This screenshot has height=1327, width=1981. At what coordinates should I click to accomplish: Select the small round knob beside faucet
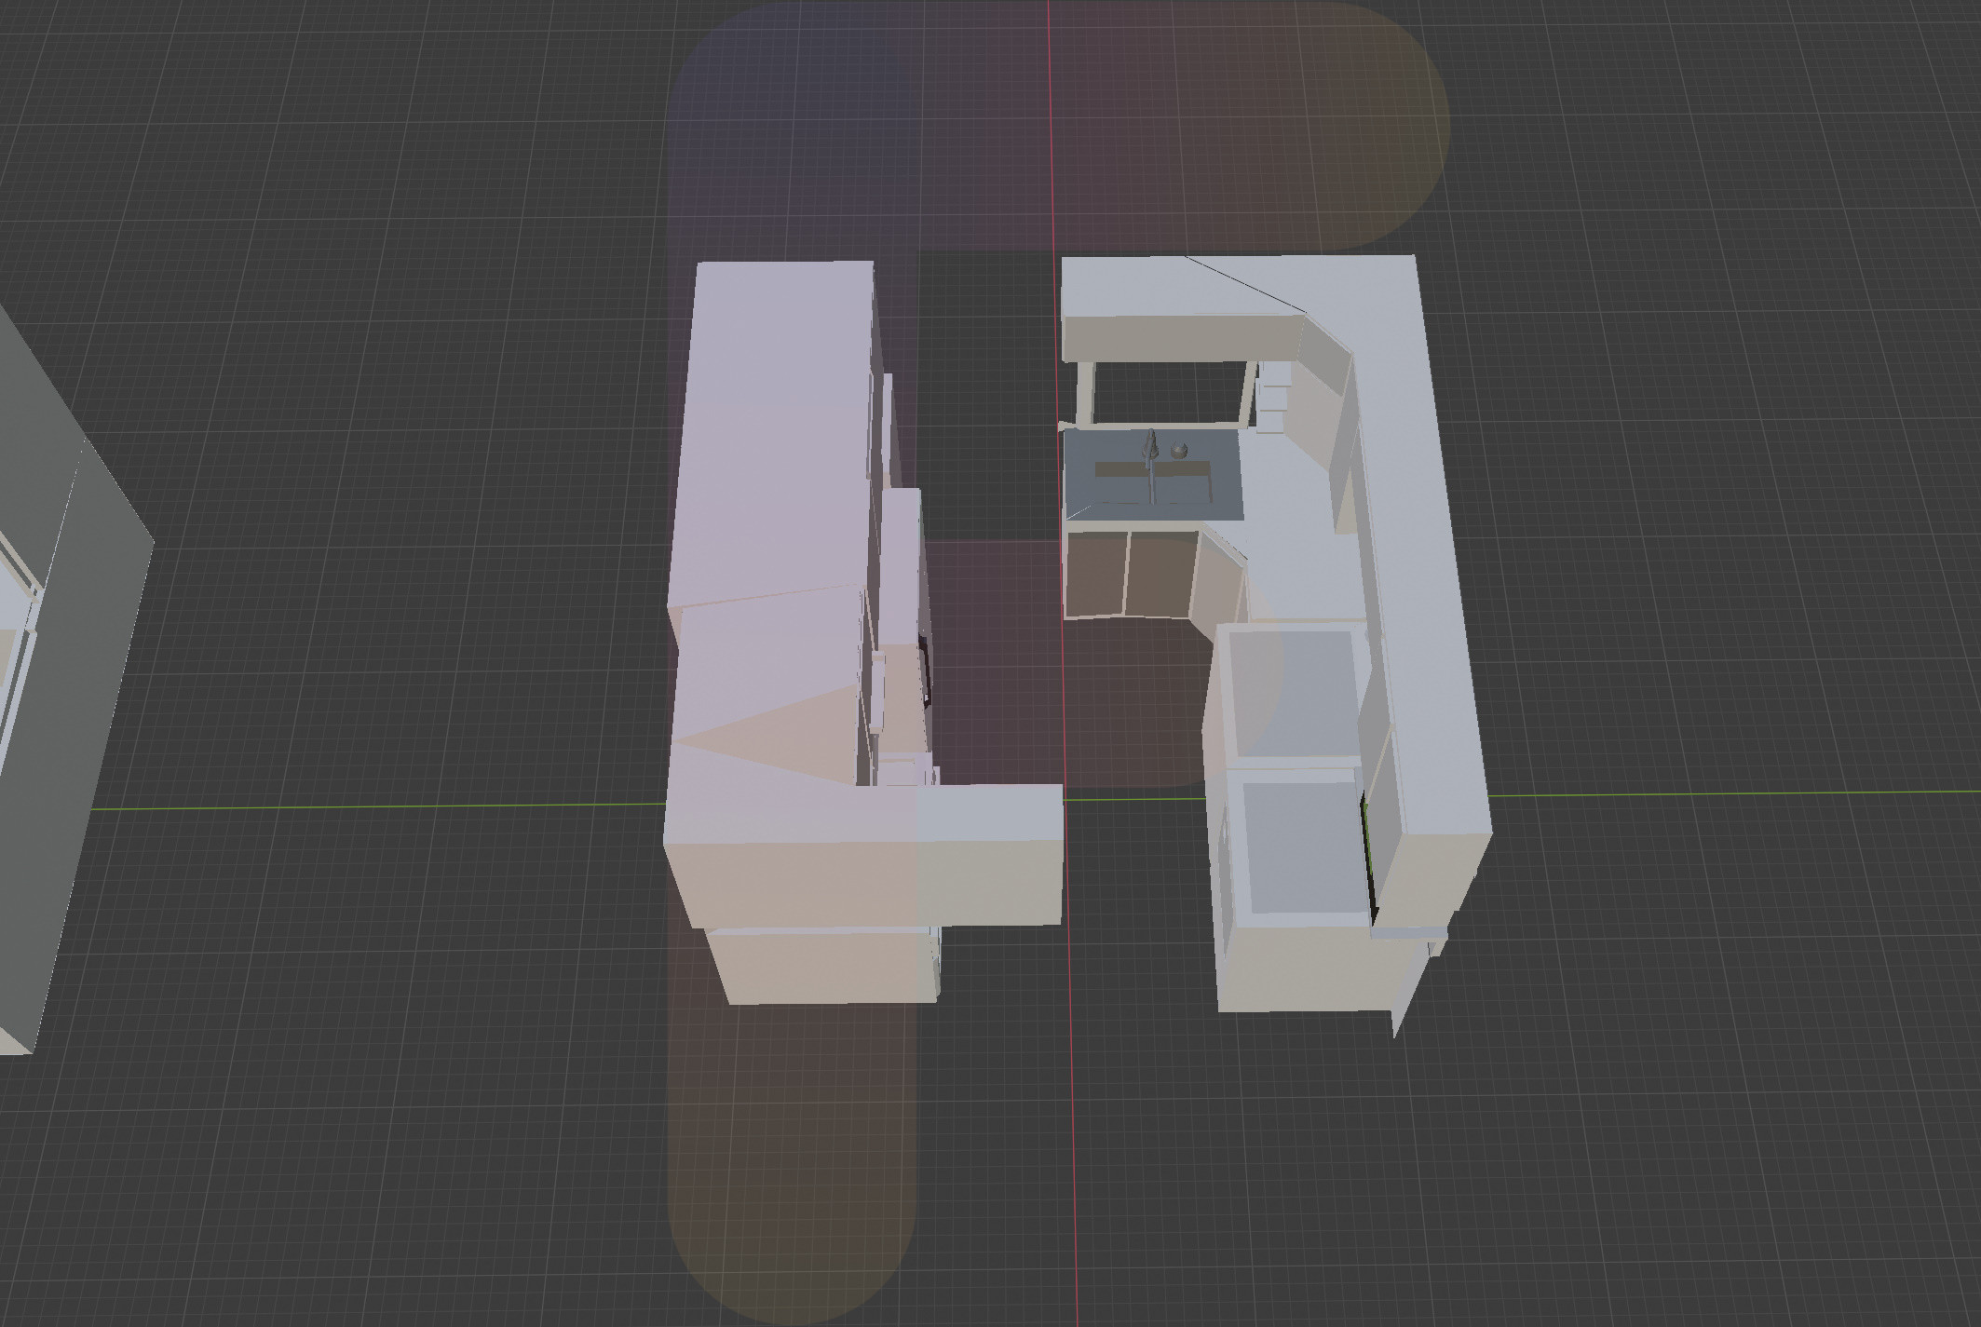[1179, 451]
